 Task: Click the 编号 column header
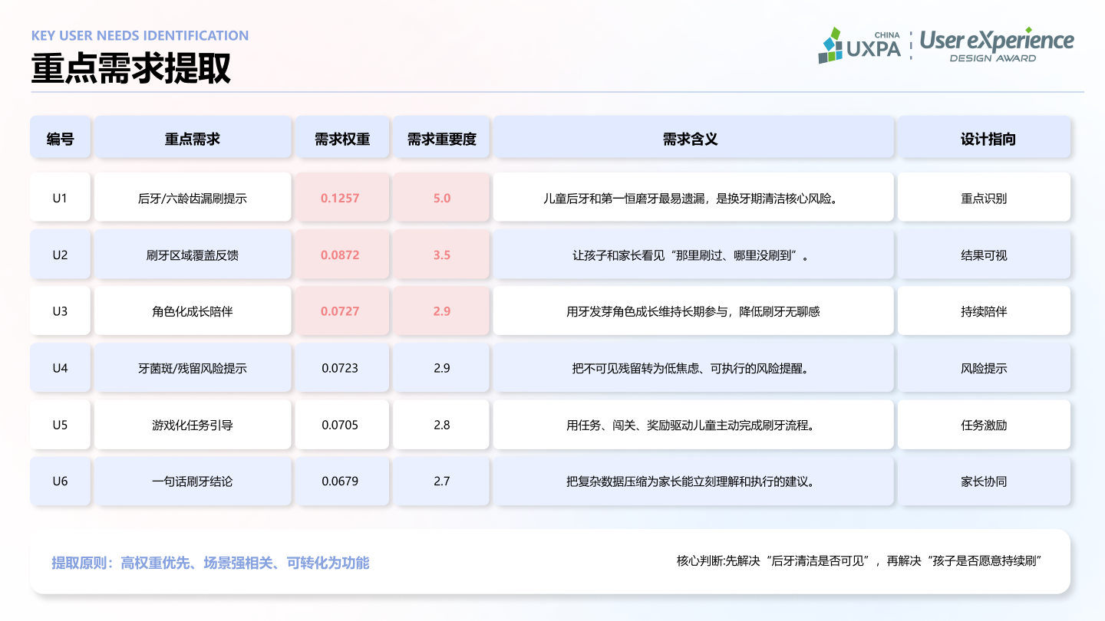pyautogui.click(x=61, y=139)
